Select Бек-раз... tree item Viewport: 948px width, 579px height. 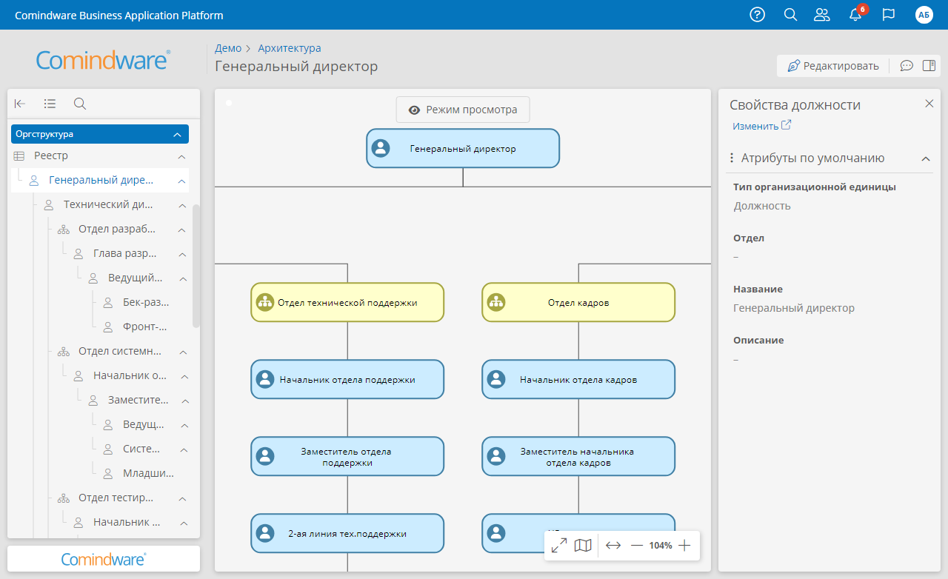(146, 303)
